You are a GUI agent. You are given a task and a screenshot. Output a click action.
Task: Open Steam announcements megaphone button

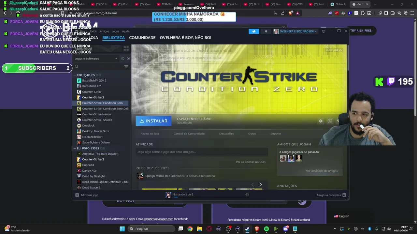pos(254,31)
